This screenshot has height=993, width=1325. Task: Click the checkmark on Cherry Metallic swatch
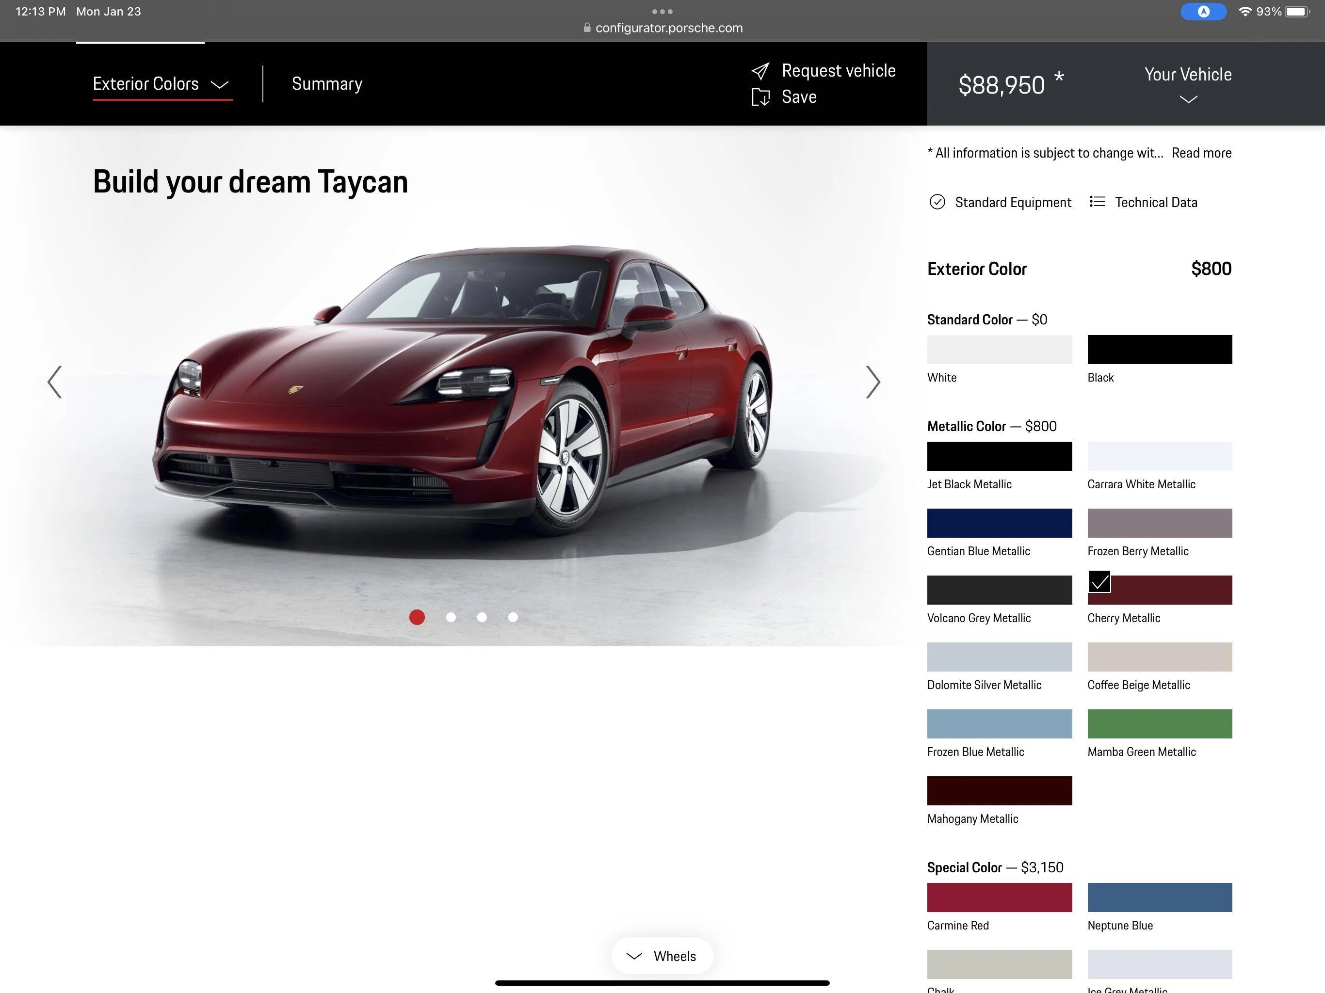pos(1099,581)
